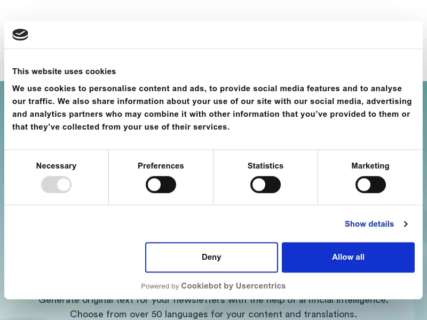Image resolution: width=427 pixels, height=320 pixels.
Task: Select the 'This website uses cookies' heading
Action: point(64,71)
